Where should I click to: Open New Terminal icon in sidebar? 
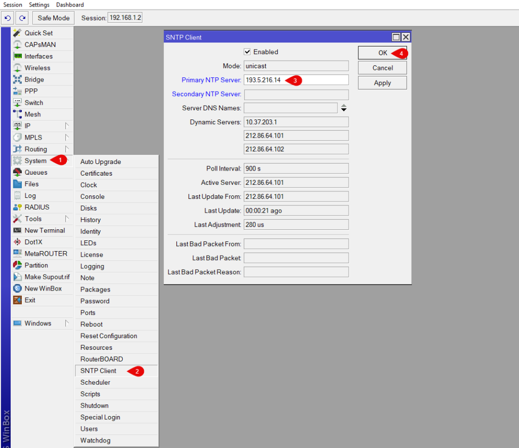(17, 230)
